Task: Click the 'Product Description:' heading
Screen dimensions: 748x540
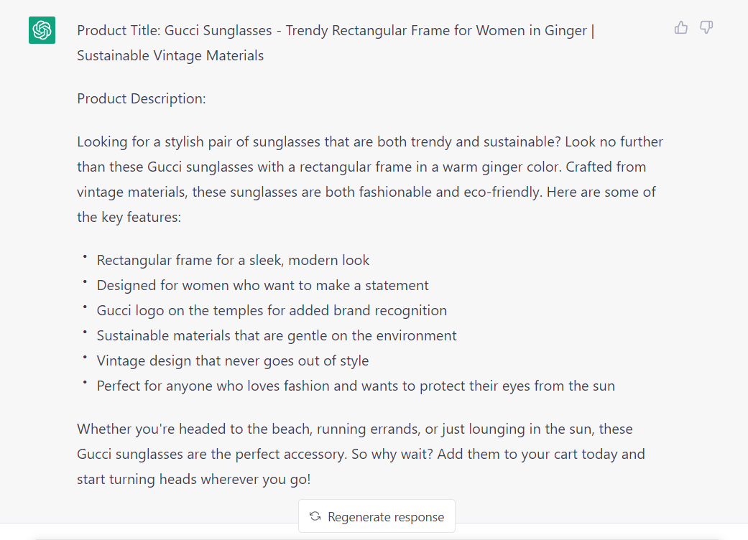Action: [x=142, y=98]
